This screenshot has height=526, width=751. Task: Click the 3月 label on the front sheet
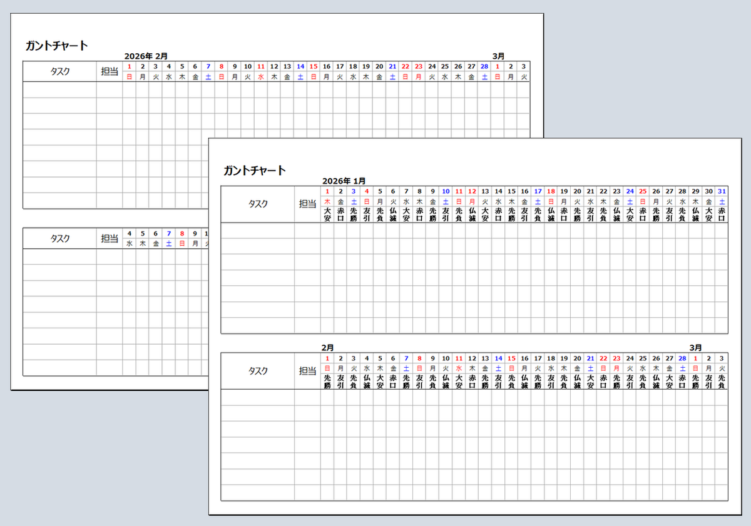point(695,347)
